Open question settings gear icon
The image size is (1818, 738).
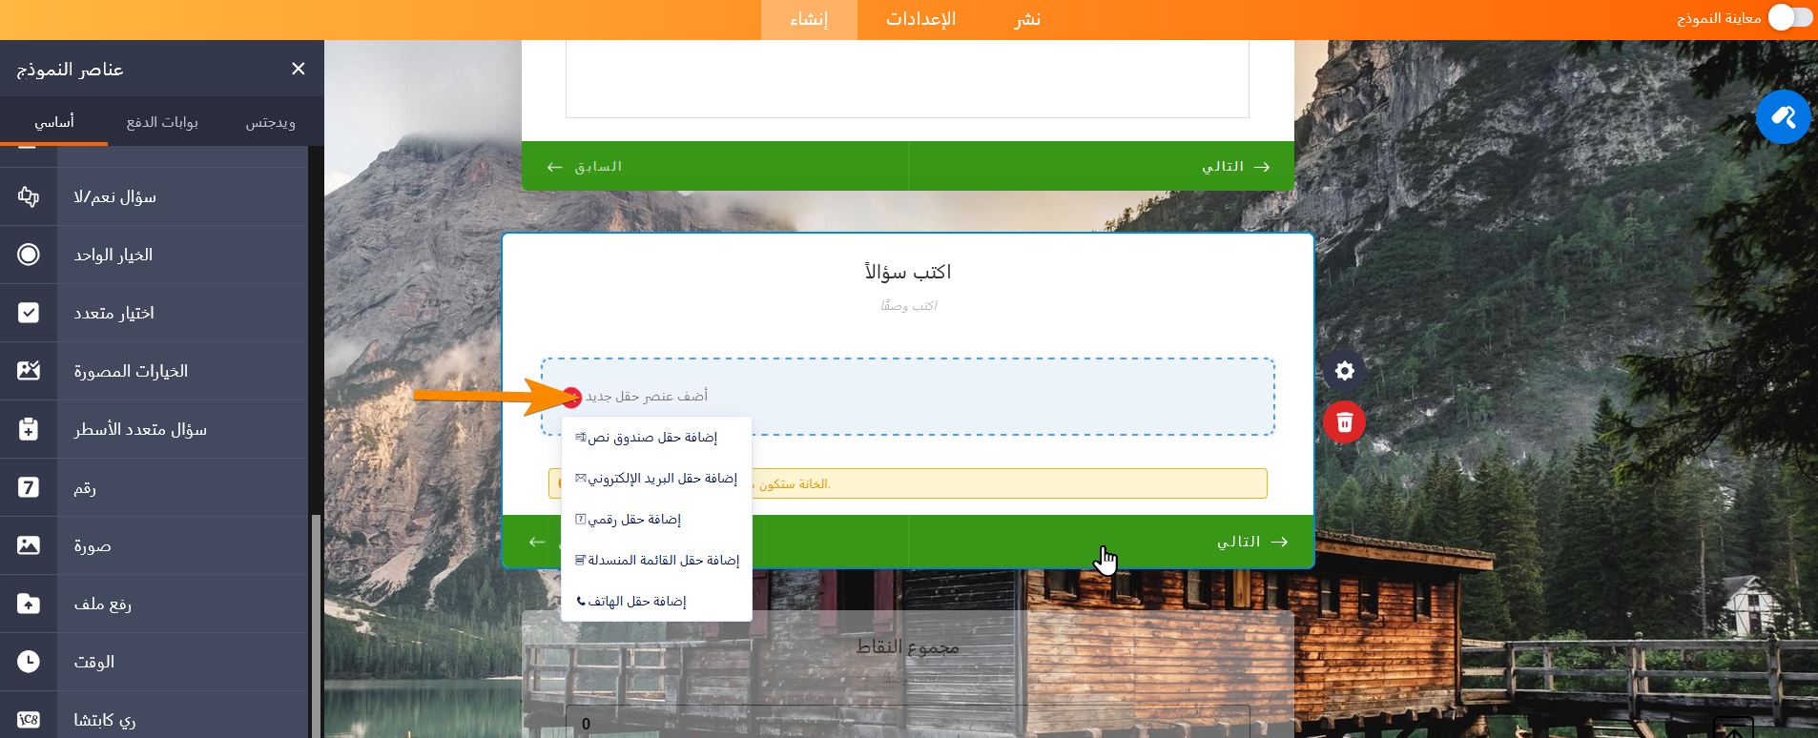[x=1344, y=371]
